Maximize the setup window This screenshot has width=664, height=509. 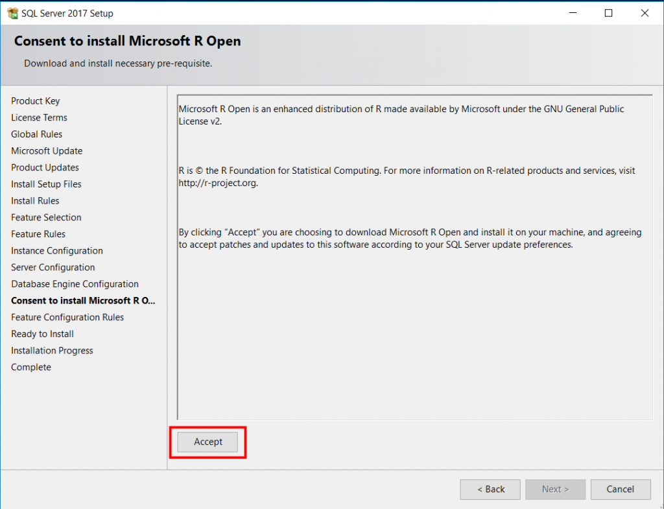[x=608, y=13]
